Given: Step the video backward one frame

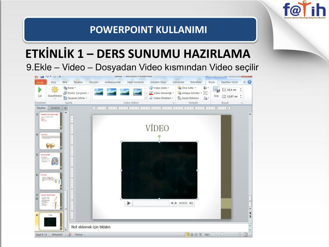Looking at the screenshot, I should pyautogui.click(x=172, y=203).
